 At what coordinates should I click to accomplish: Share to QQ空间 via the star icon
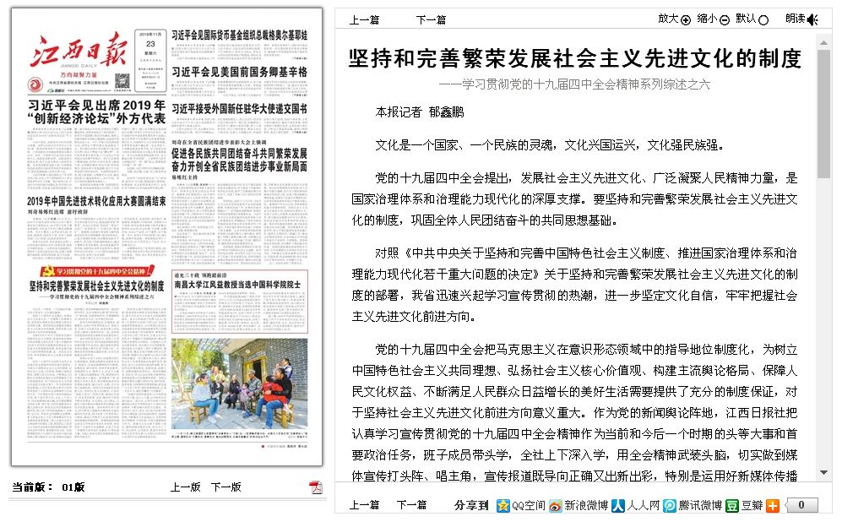click(502, 505)
